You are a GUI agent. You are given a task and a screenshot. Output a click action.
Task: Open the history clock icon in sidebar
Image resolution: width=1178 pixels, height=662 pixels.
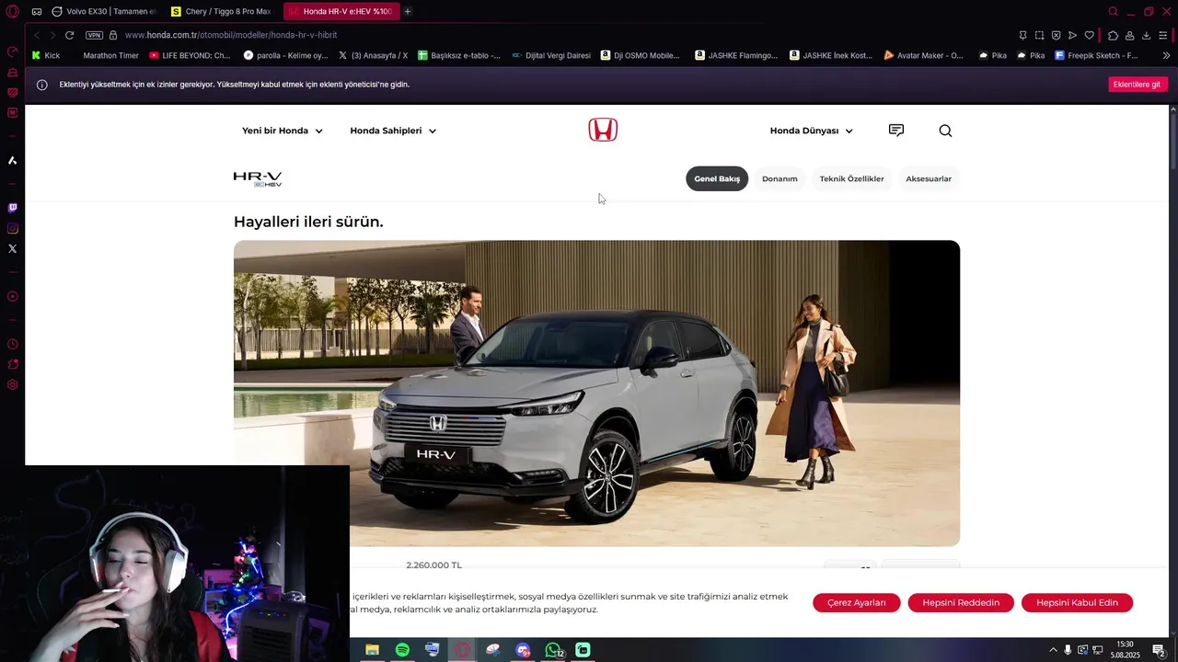[x=13, y=344]
